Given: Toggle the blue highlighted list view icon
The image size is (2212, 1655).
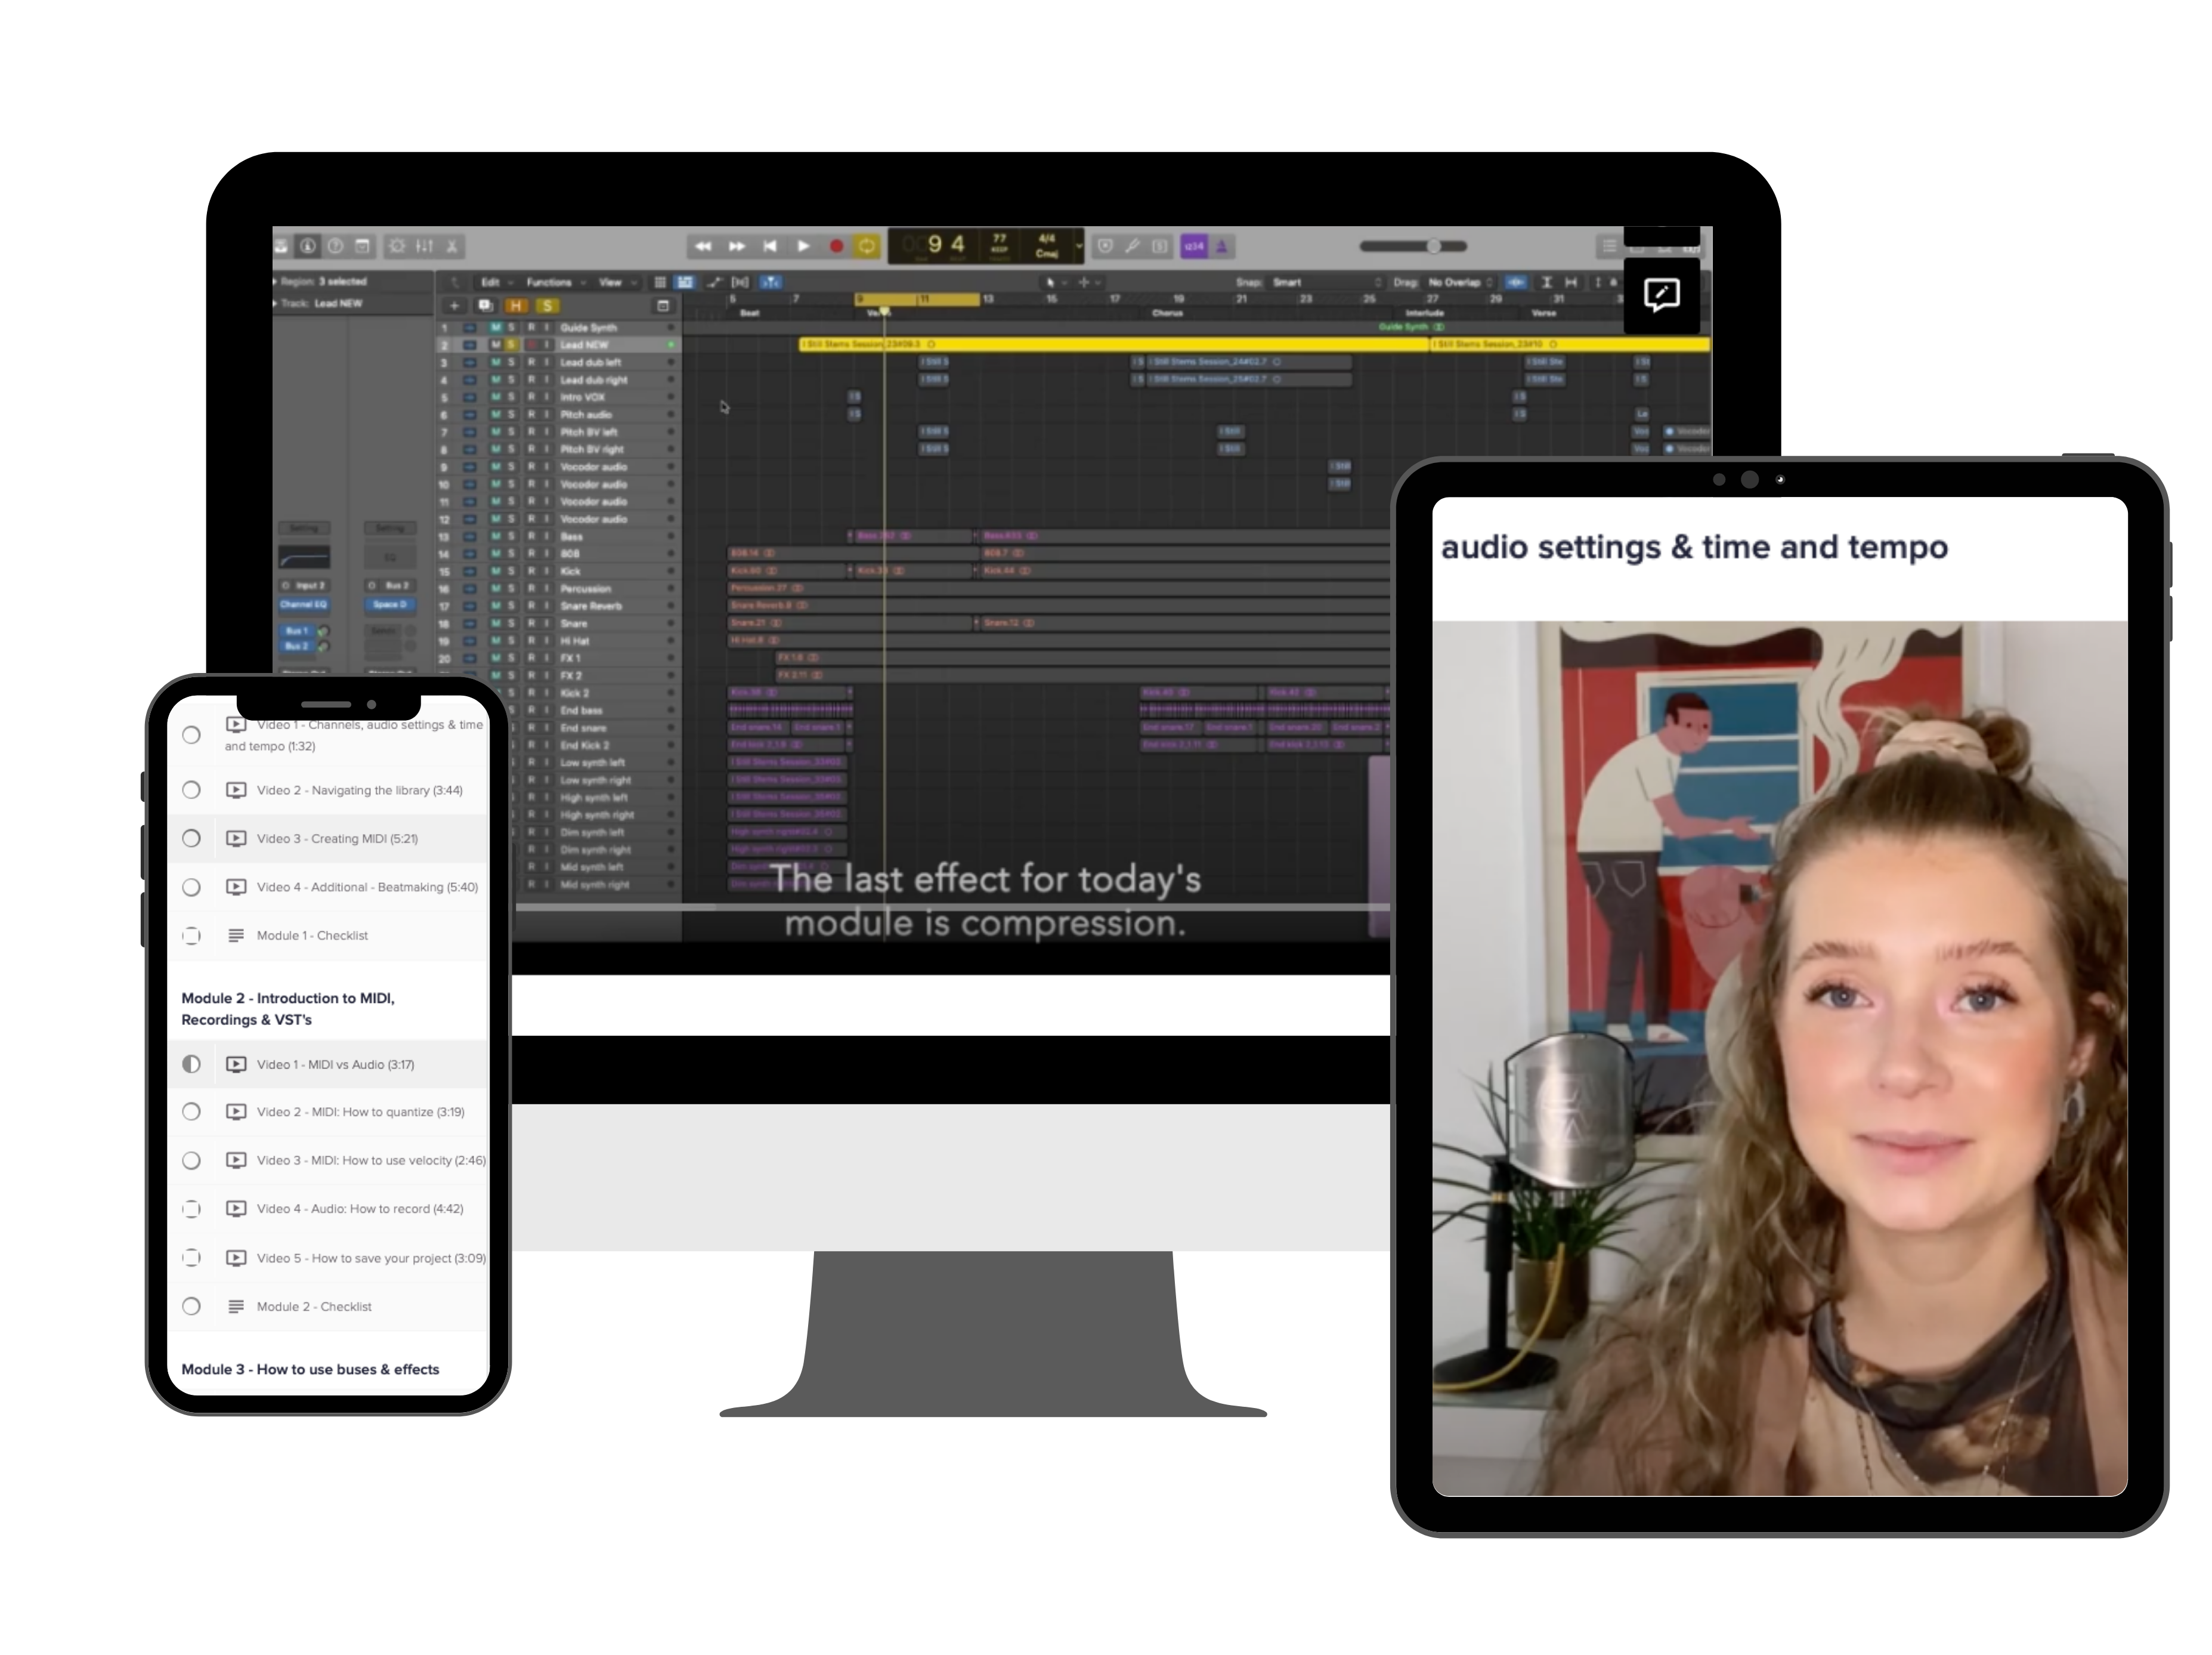Looking at the screenshot, I should point(685,282).
